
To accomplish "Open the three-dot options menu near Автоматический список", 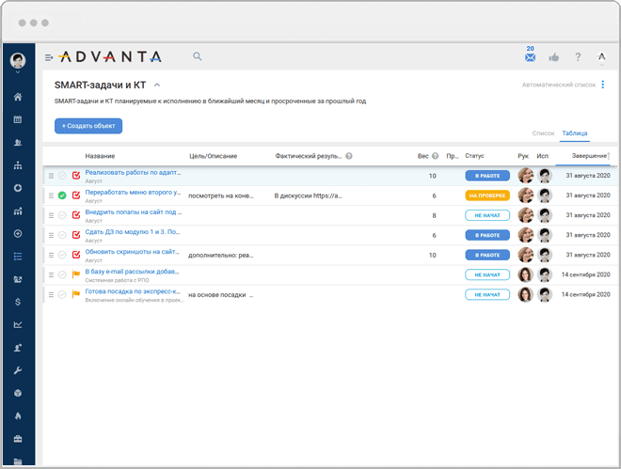I will 603,85.
